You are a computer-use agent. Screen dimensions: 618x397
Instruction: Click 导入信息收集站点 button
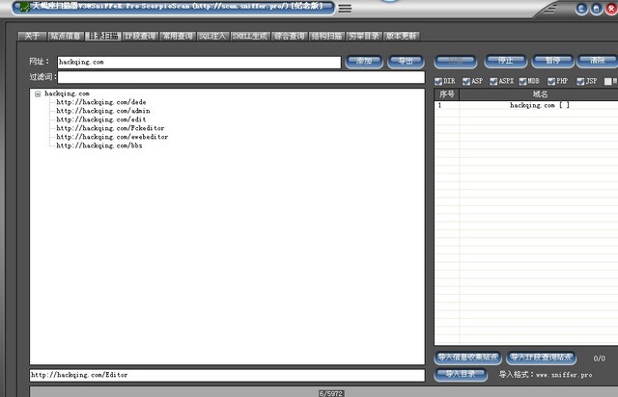[468, 357]
